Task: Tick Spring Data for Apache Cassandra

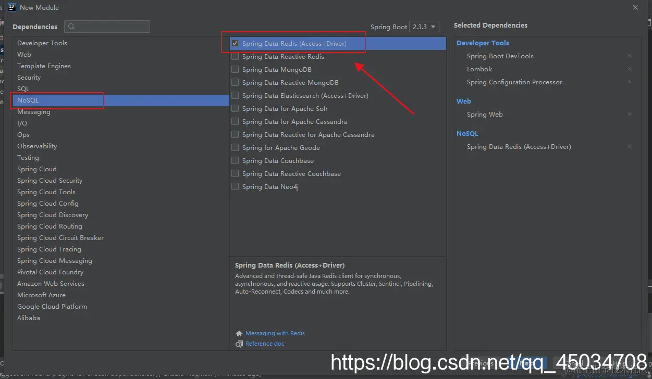Action: [235, 121]
